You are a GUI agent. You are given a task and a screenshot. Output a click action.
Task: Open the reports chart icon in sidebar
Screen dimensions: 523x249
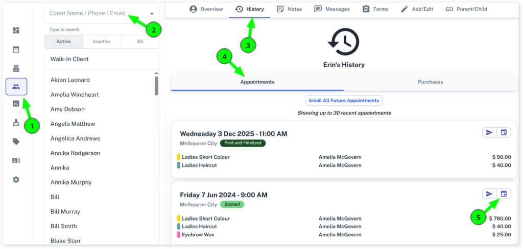16,104
